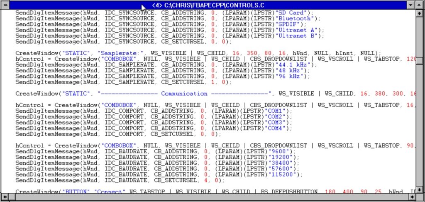
Task: Maximize the CONTROLS.C document window
Action: coord(420,5)
